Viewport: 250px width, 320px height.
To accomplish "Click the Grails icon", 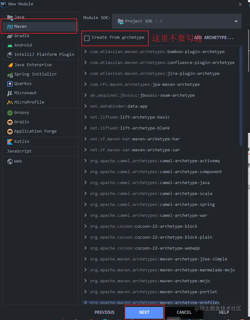I will click(x=10, y=122).
